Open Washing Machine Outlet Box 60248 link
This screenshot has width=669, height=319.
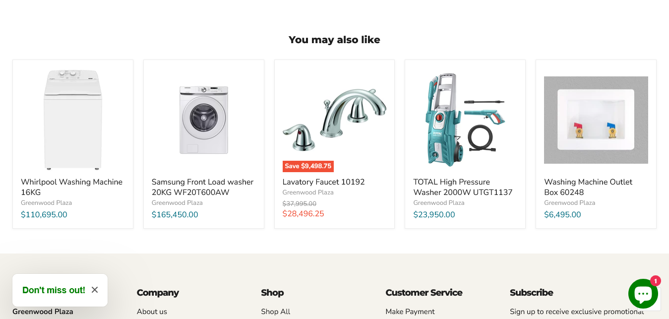point(588,187)
